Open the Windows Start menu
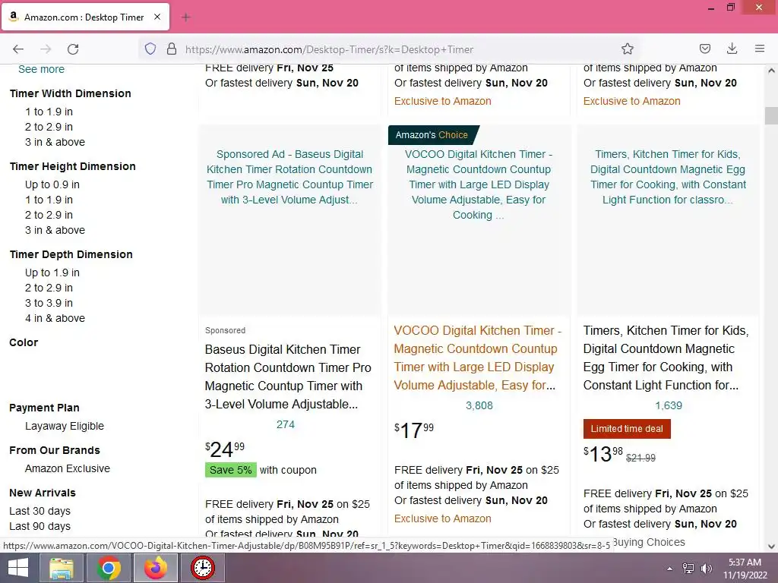Viewport: 778px width, 583px height. pos(18,568)
